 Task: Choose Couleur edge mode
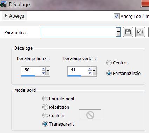pyautogui.click(x=45, y=115)
